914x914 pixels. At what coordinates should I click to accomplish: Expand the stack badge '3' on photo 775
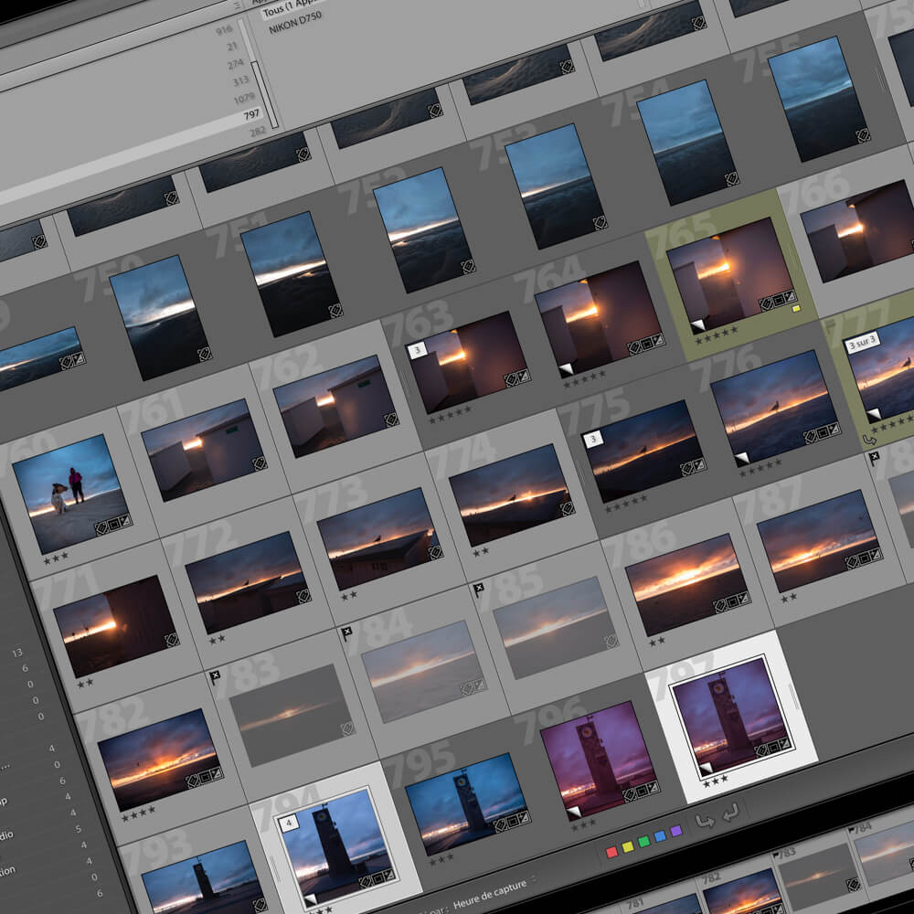593,439
